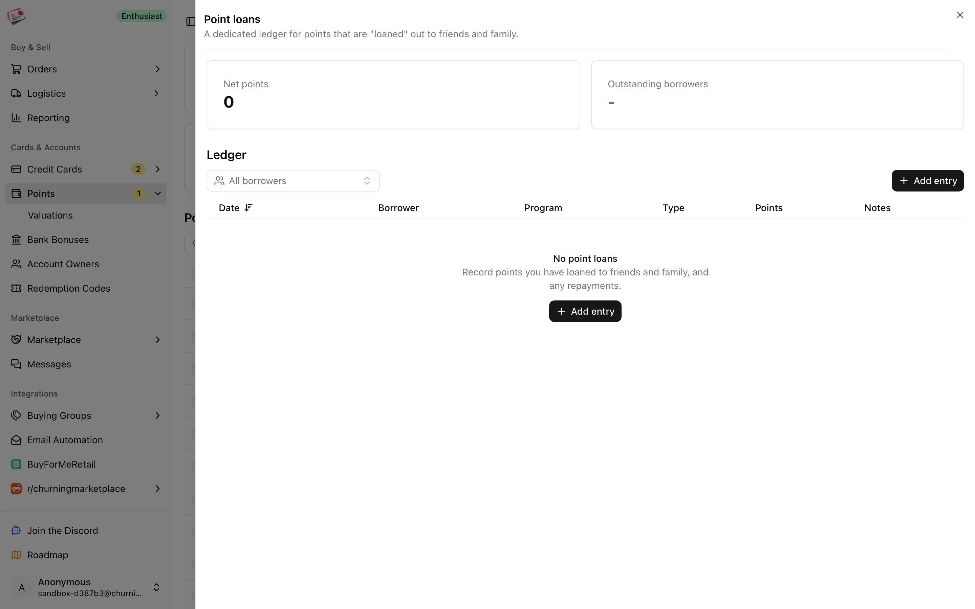
Task: Collapse the Points submenu chevron
Action: [x=157, y=193]
